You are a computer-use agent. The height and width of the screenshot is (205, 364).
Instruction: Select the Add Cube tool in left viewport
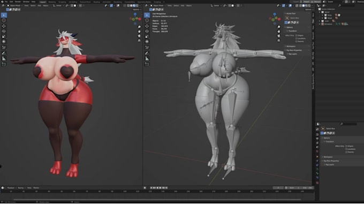point(4,64)
